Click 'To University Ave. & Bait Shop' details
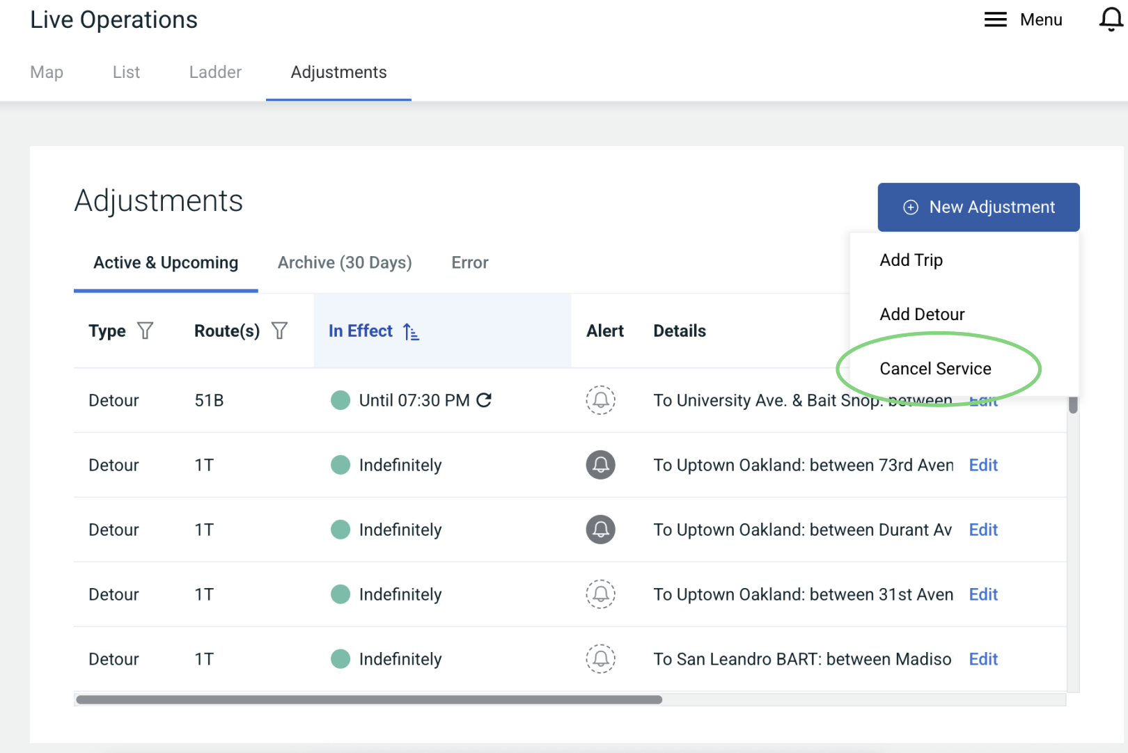 tap(803, 400)
